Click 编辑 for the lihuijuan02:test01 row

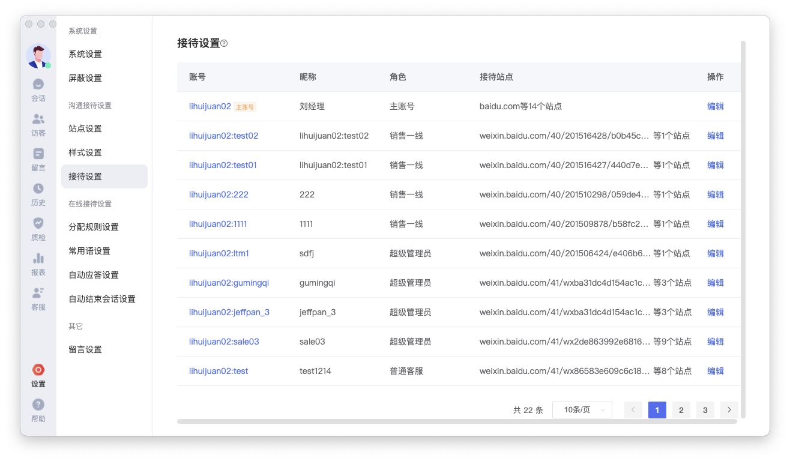pyautogui.click(x=716, y=165)
